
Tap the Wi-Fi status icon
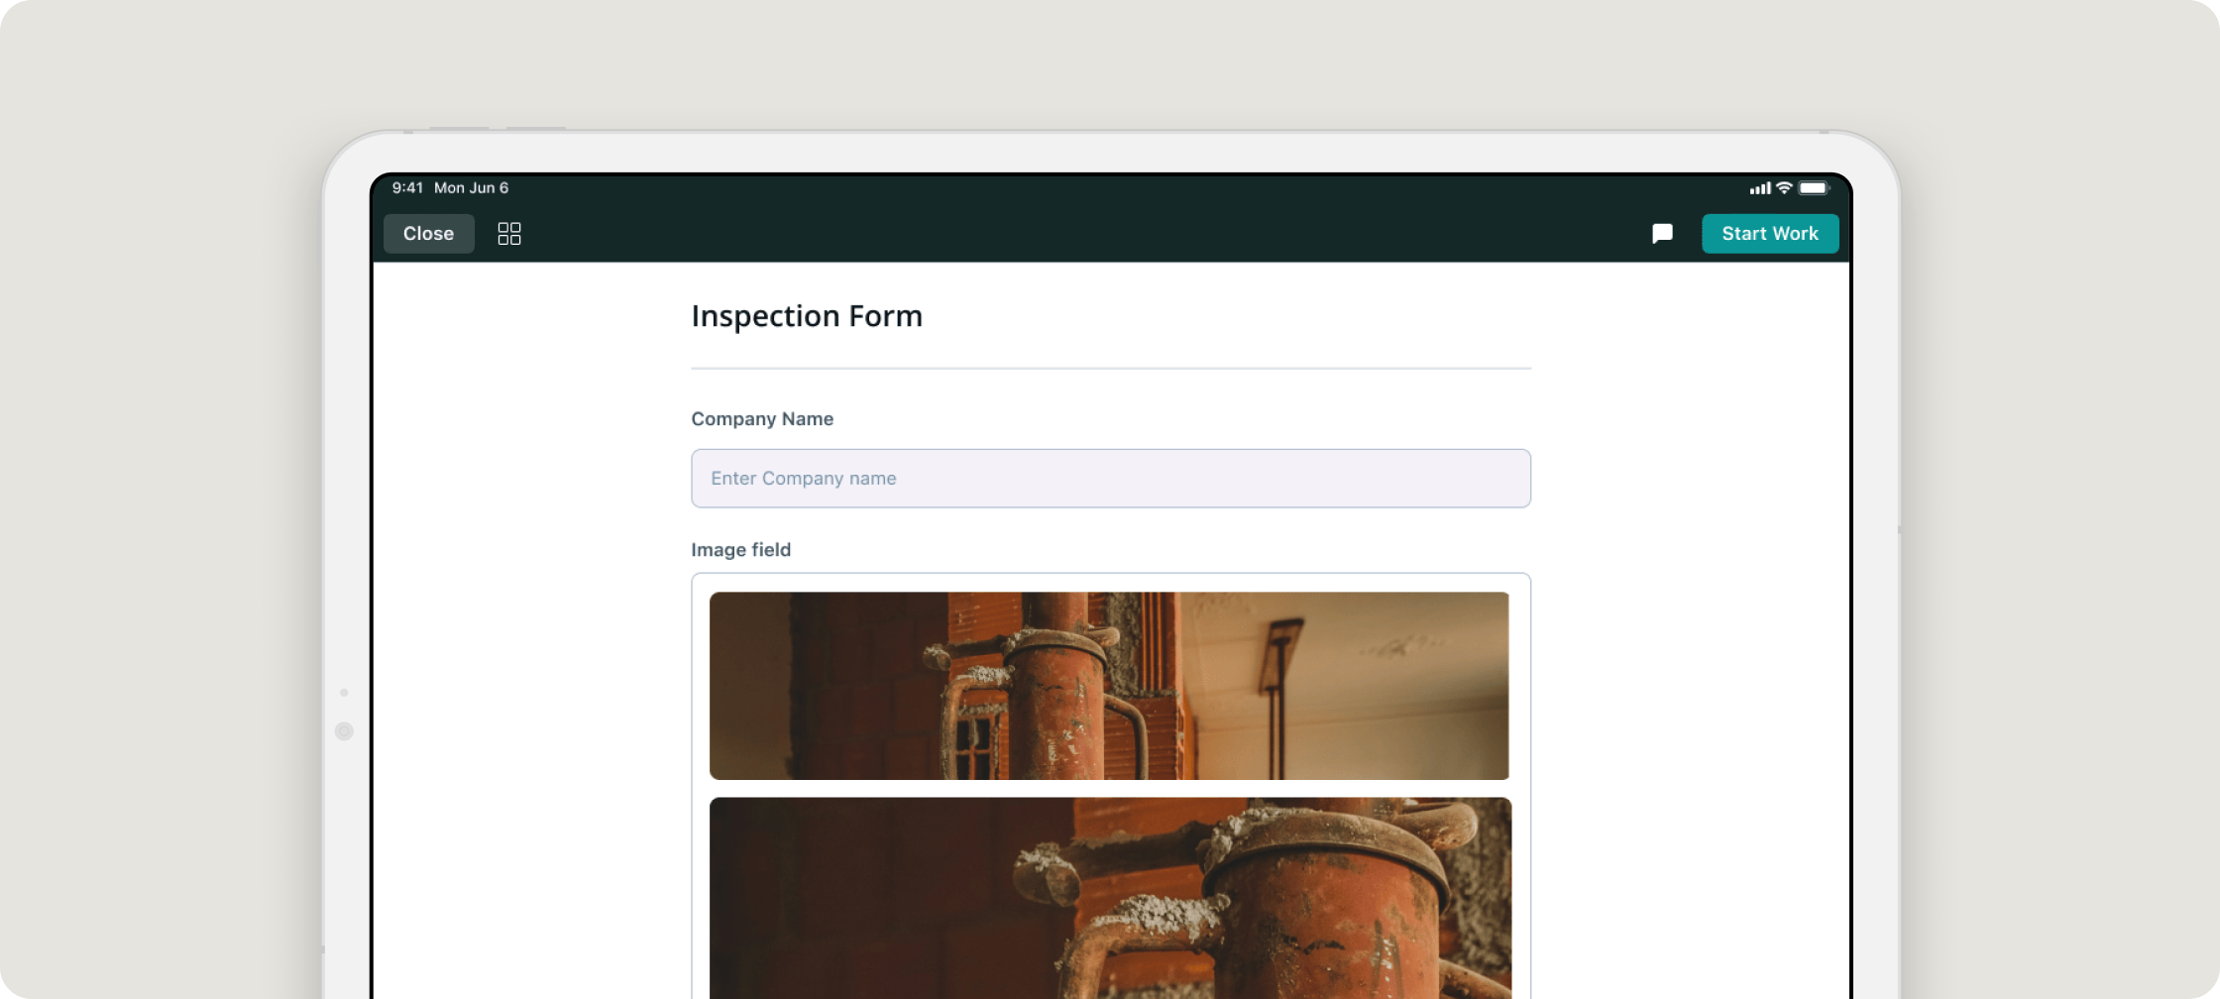coord(1784,187)
